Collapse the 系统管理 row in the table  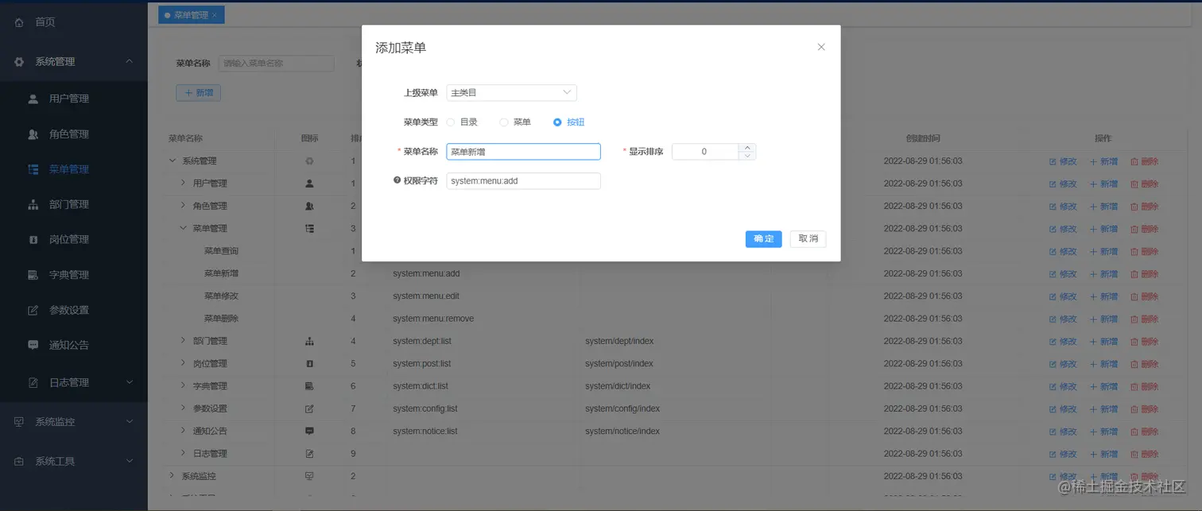[172, 161]
